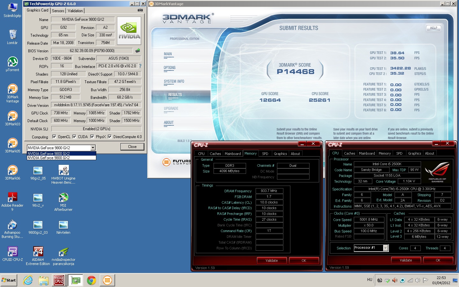Toggle the CUDA checkbox
This screenshot has width=459, height=287.
(74, 136)
